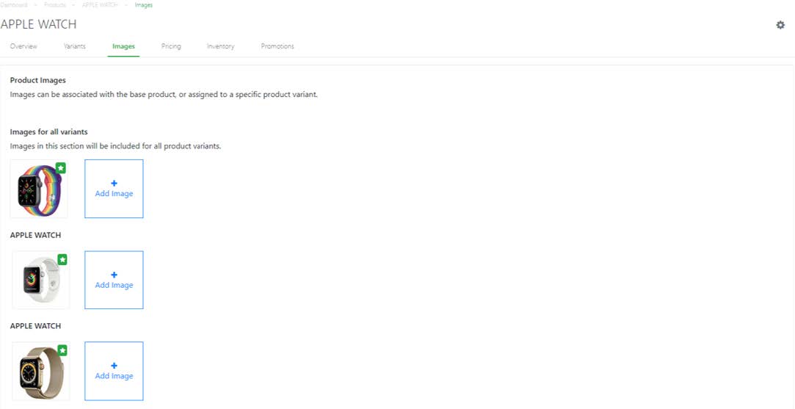
Task: Click plus icon in second Add Image box
Action: coord(114,275)
